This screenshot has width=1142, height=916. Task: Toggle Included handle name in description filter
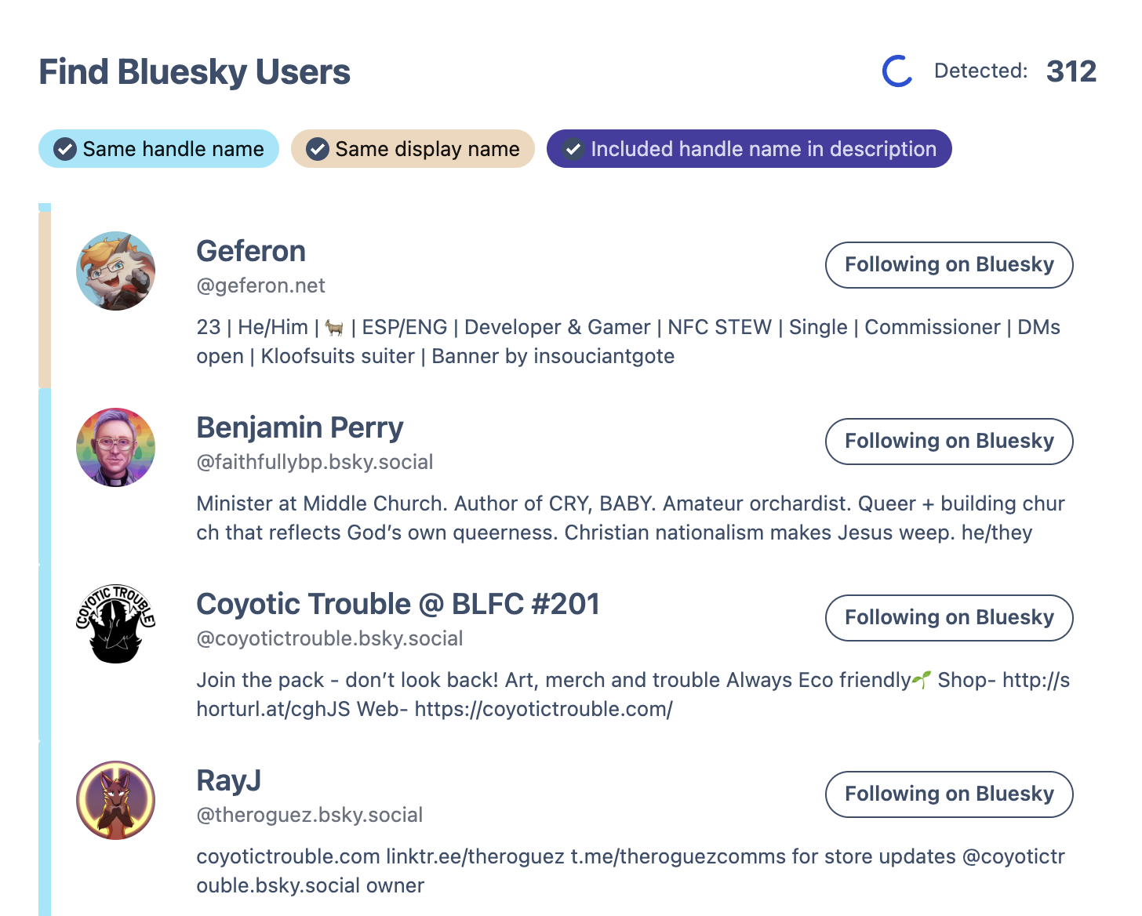[749, 149]
